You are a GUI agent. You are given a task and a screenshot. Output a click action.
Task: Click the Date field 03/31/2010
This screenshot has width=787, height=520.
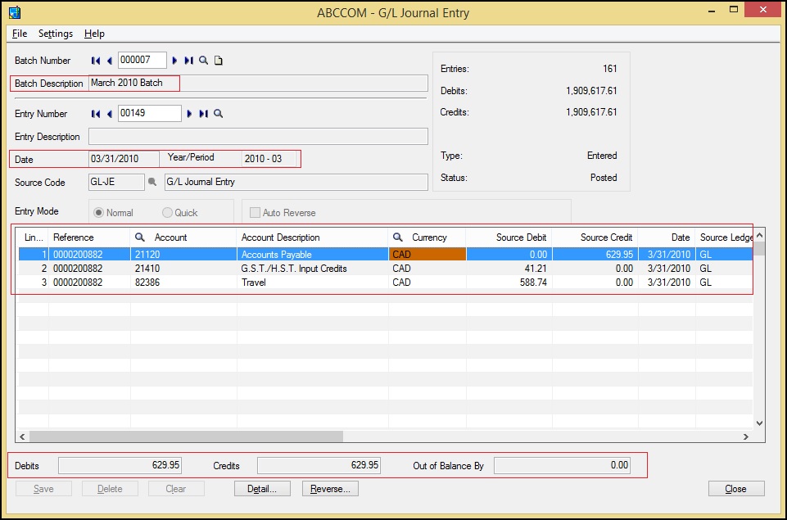[x=124, y=159]
